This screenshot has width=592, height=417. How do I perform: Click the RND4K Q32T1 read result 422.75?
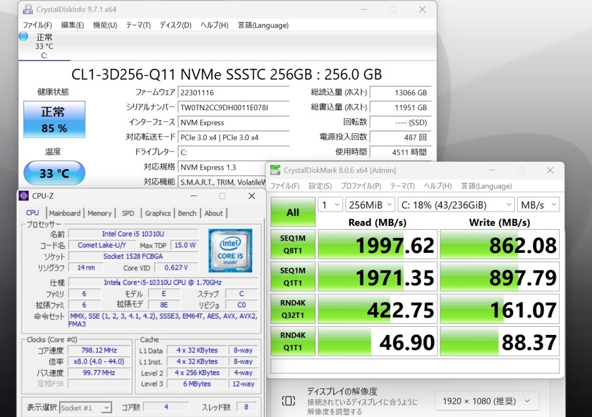[x=377, y=309]
